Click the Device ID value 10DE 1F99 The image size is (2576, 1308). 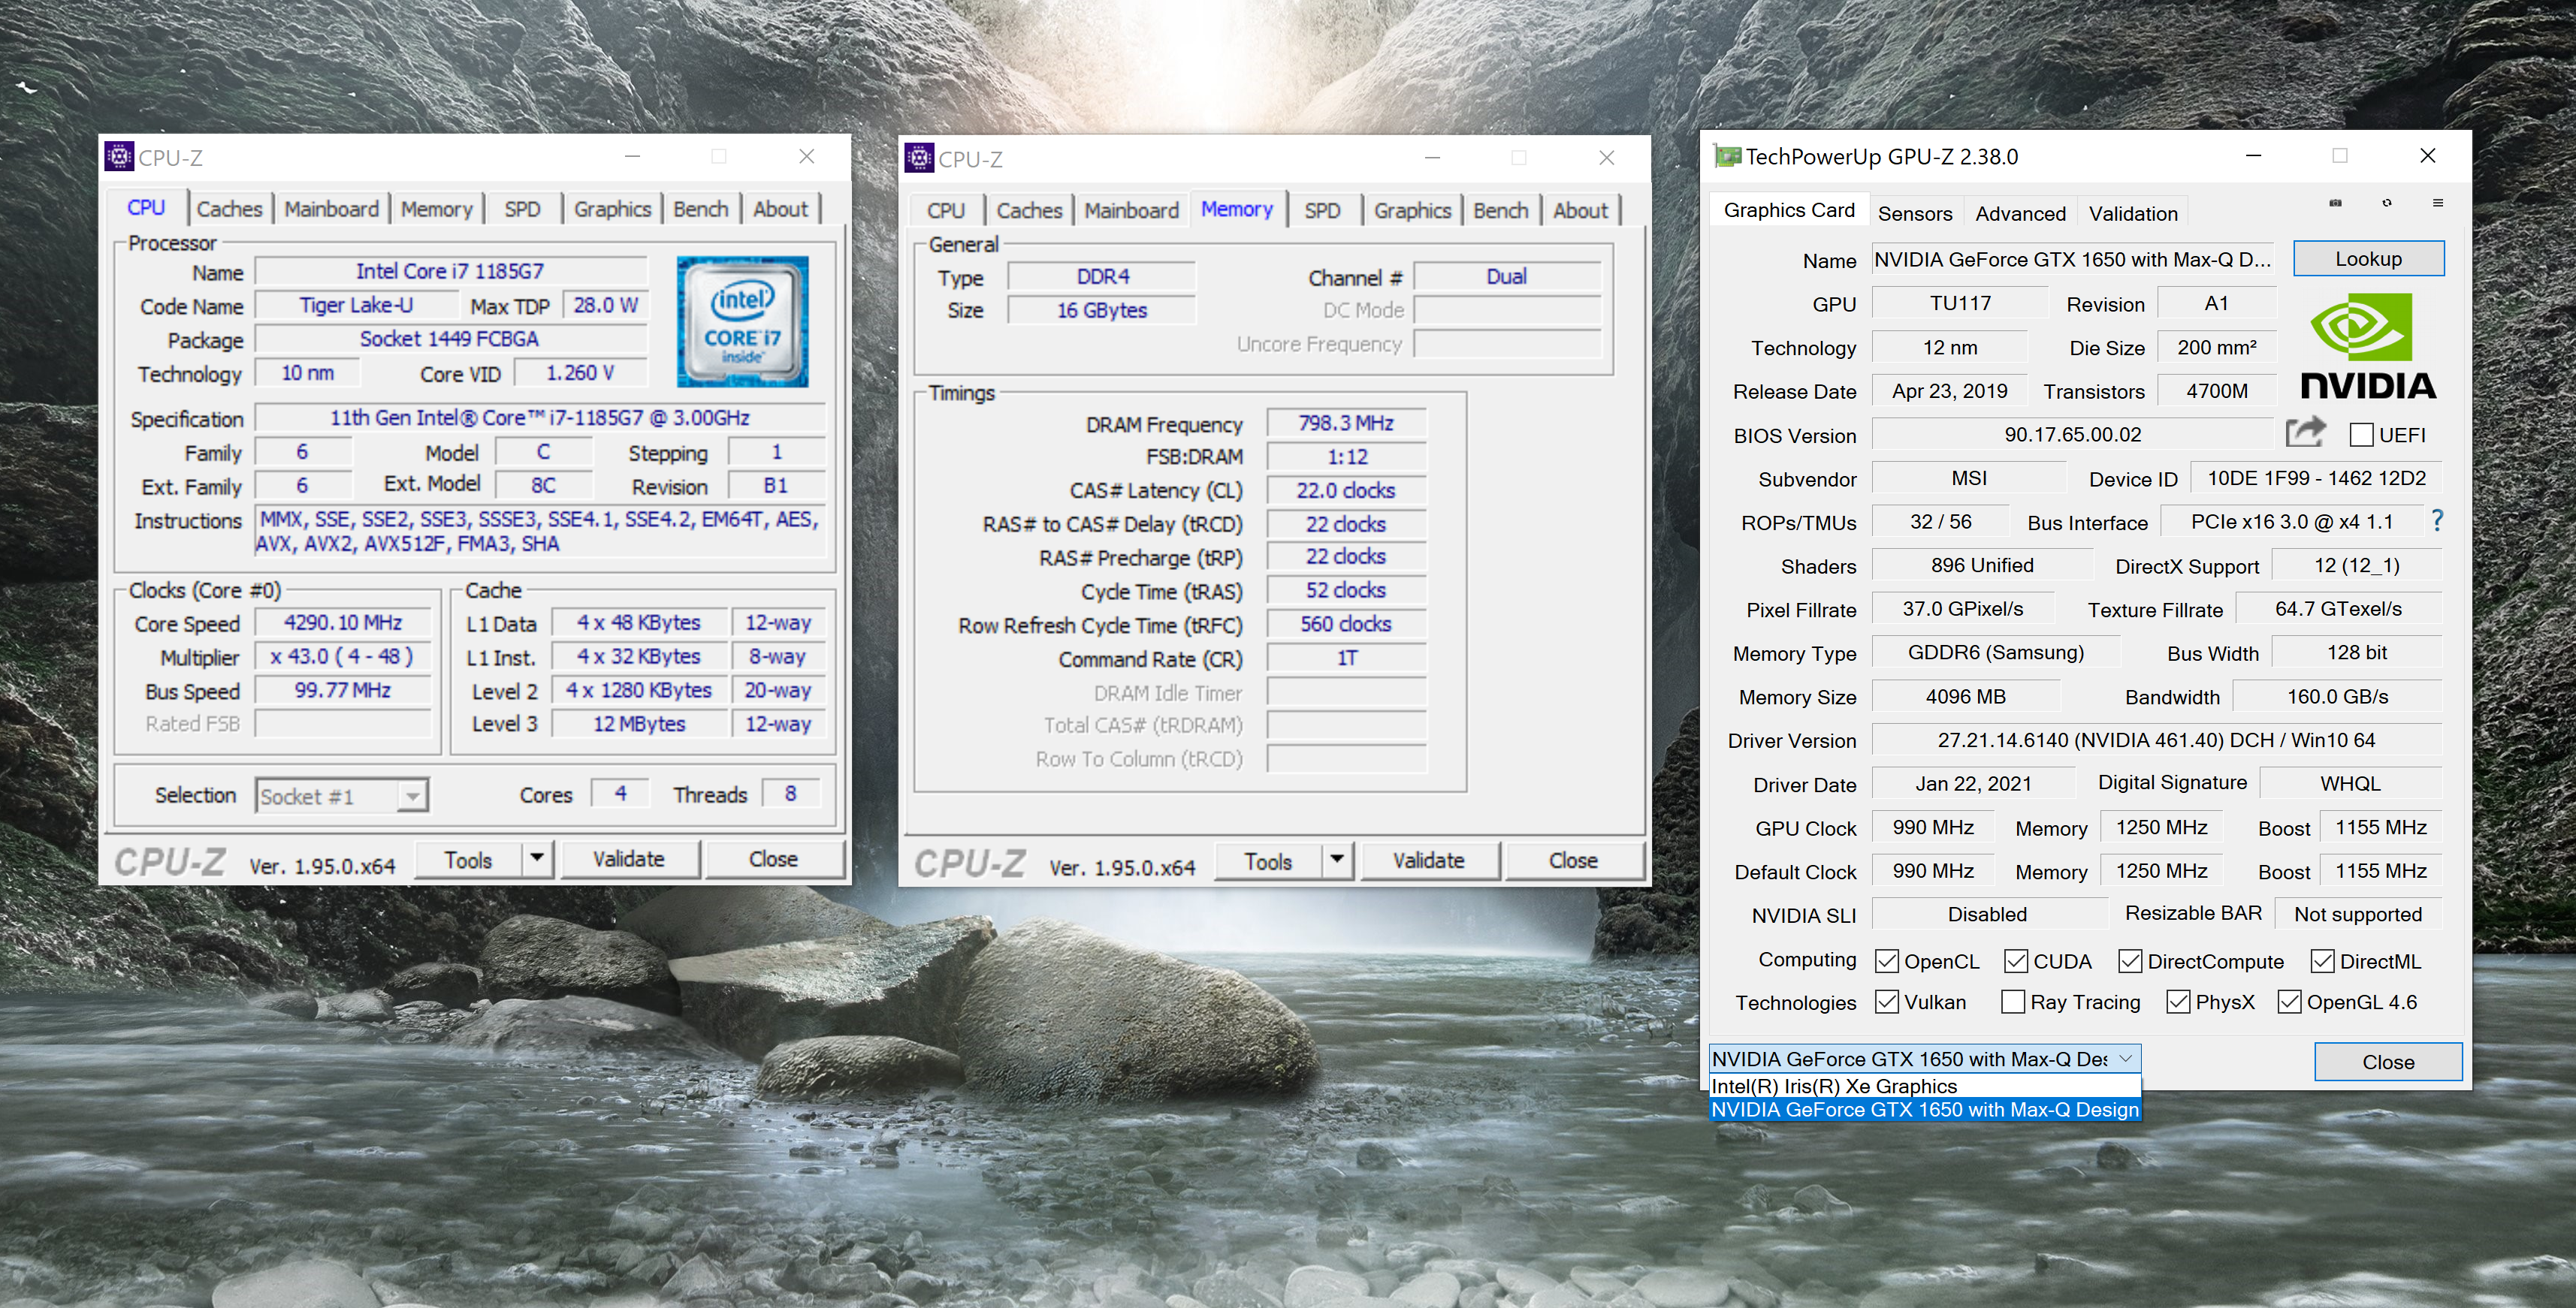[2316, 478]
